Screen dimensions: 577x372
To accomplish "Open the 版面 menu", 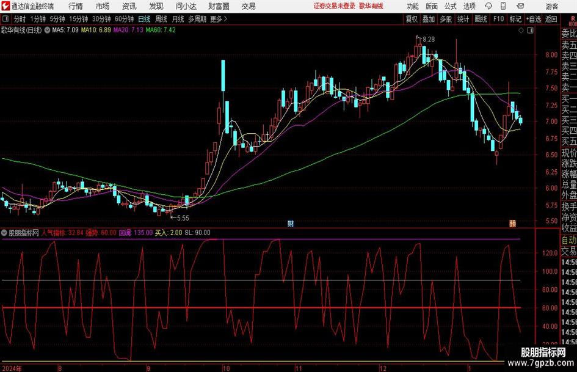I will 431,6.
